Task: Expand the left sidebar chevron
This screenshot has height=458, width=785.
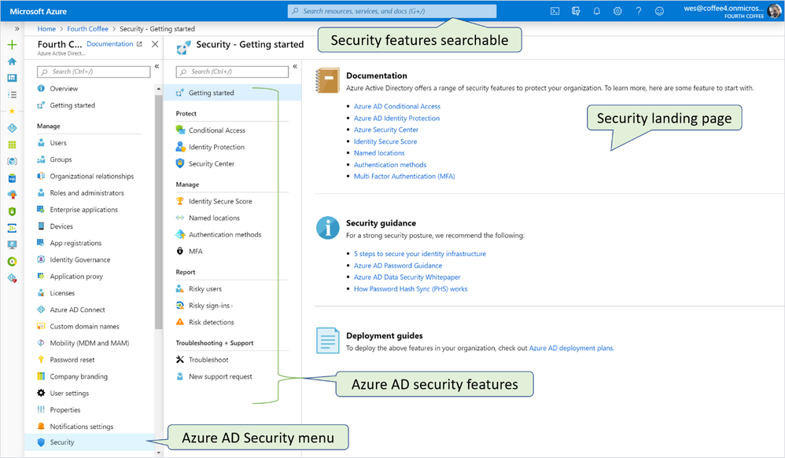Action: (17, 28)
